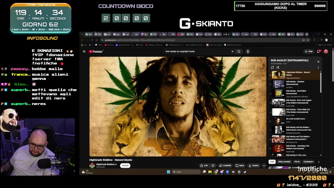Open the weather widget showing Nuvoloso
334x188 pixels.
87,172
